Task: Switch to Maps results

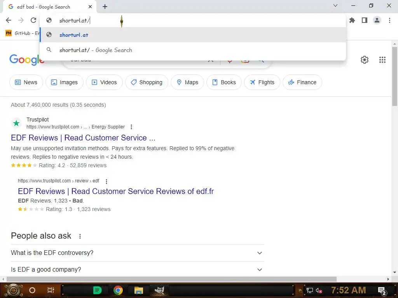Action: 187,82
